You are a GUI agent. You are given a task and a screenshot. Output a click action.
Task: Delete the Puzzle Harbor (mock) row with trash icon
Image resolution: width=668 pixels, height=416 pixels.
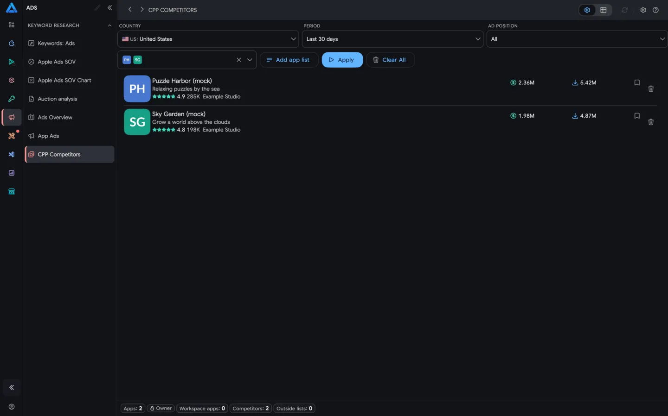tap(651, 88)
